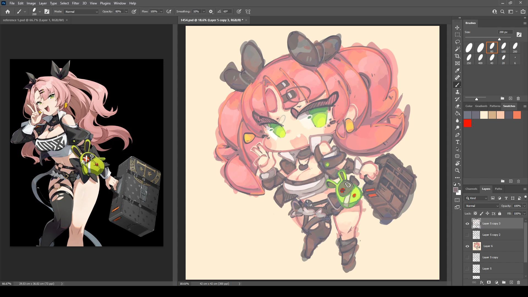Select the Pen tool
The width and height of the screenshot is (528, 297).
(x=457, y=135)
